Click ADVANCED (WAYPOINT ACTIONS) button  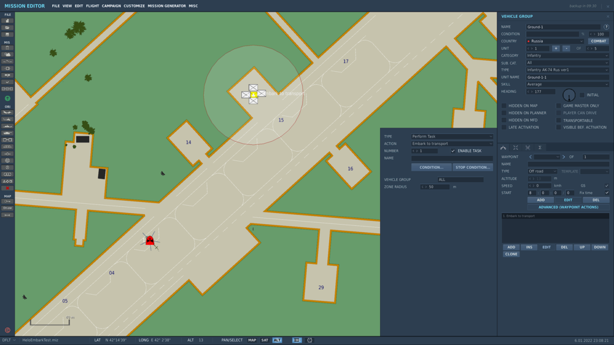pyautogui.click(x=568, y=207)
